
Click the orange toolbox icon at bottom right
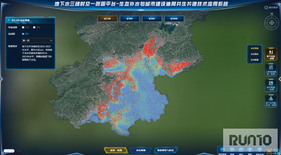coord(269,151)
